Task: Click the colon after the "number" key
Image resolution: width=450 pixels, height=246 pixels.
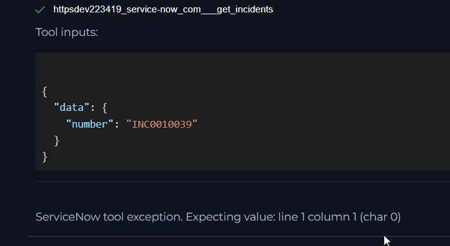Action: pyautogui.click(x=117, y=125)
